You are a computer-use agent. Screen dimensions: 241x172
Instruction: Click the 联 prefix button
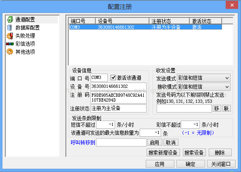click(226, 108)
